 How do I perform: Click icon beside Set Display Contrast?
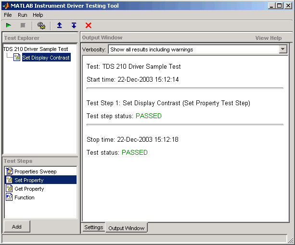pos(17,57)
